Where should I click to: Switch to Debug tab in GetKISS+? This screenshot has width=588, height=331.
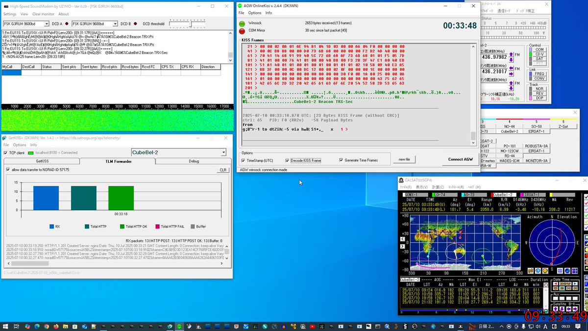click(194, 161)
